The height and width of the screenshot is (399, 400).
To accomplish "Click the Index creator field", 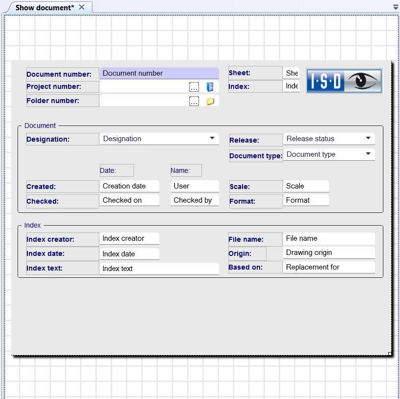I will (129, 238).
